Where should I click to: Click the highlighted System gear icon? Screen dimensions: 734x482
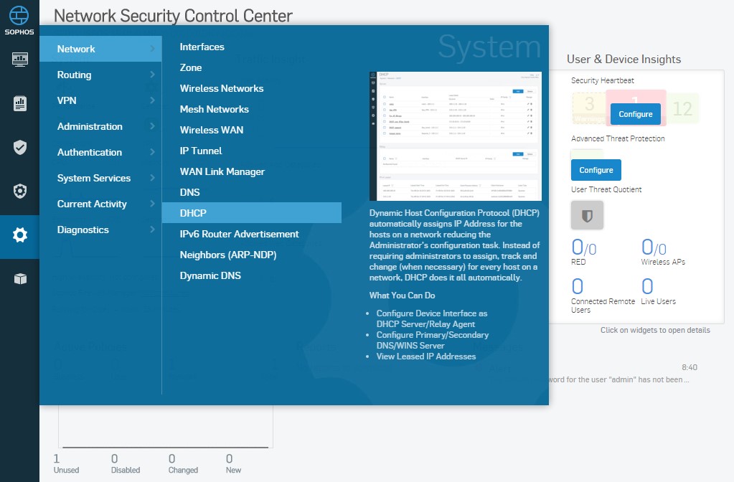pyautogui.click(x=19, y=235)
